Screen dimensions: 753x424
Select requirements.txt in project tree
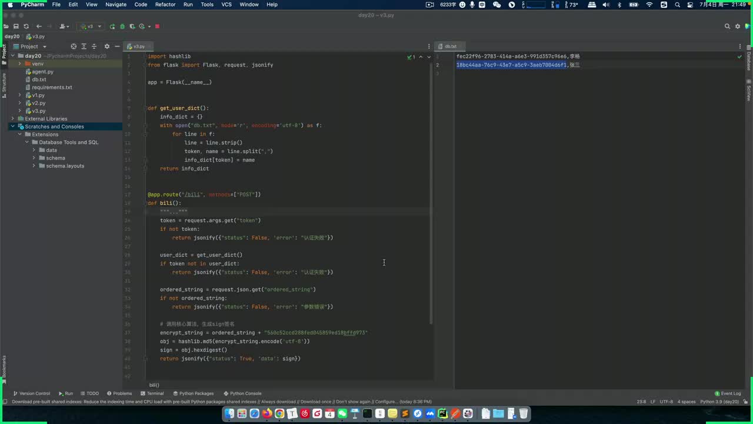coord(52,87)
